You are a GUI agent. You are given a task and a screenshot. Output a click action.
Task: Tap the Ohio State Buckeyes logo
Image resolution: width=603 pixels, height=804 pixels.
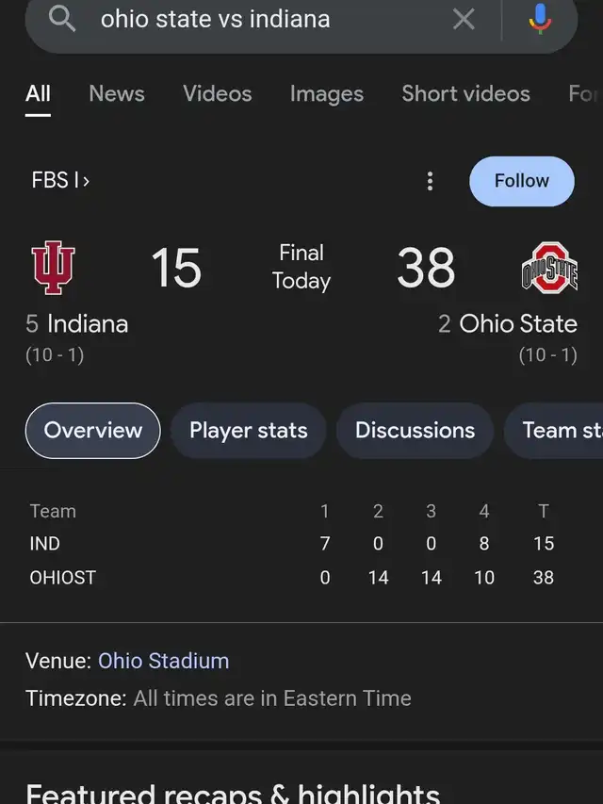tap(549, 268)
